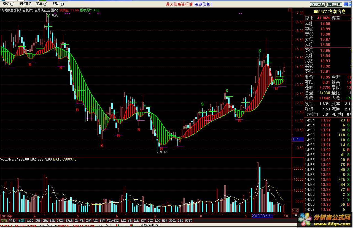Click the 2010年 label on the time axis
353x228 pixels.
(x=6, y=216)
